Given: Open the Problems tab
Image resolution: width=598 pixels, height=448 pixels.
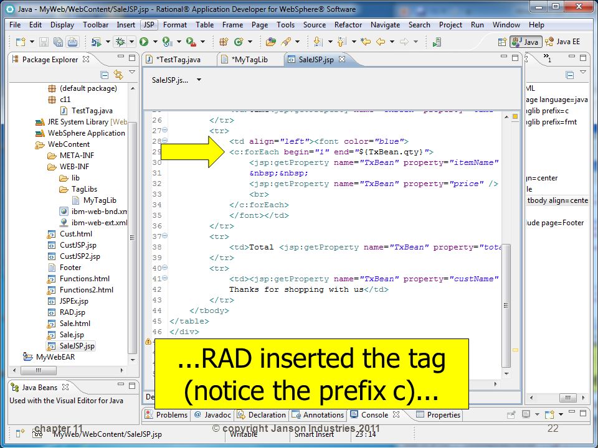Looking at the screenshot, I should (x=167, y=415).
